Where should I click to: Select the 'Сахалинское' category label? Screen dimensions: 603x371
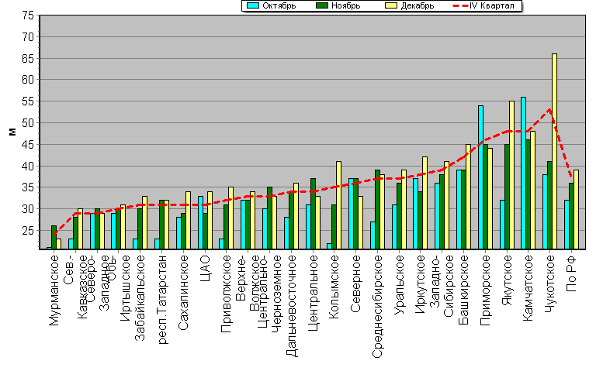[183, 292]
